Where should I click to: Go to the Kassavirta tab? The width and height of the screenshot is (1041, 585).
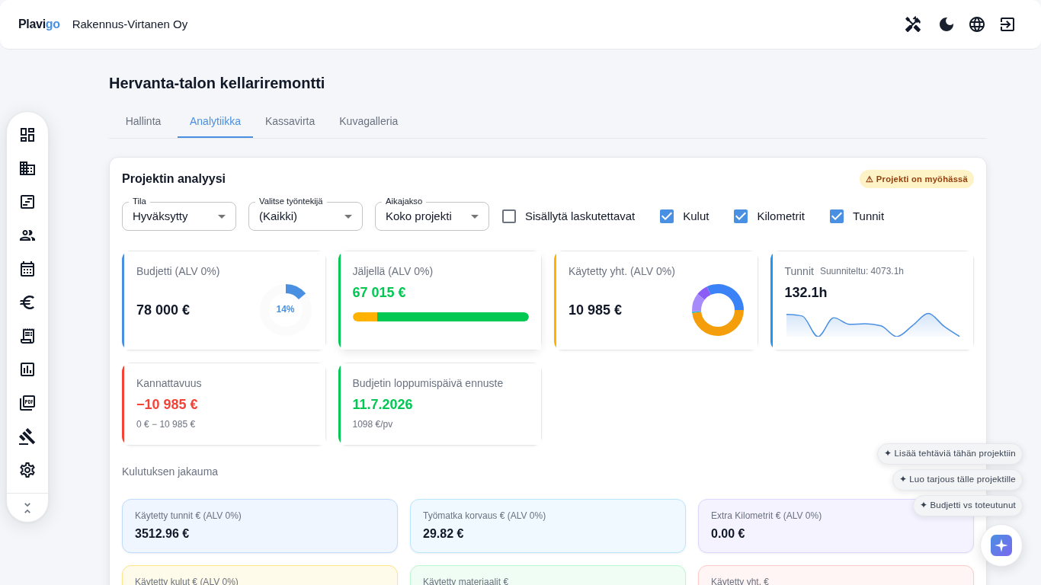(290, 121)
